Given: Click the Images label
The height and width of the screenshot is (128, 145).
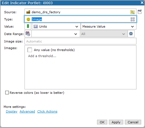Looking at the screenshot, I should tap(11, 48).
